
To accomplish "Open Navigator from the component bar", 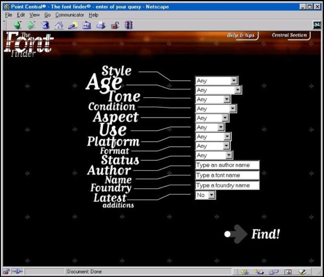I will (245, 272).
